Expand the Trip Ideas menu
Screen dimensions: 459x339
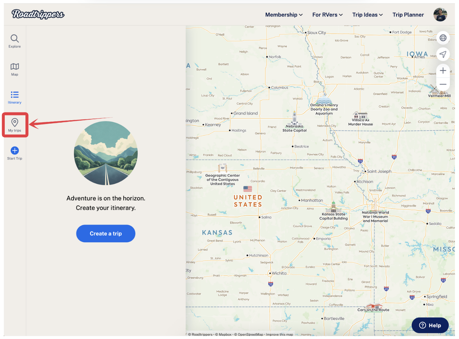pos(368,15)
